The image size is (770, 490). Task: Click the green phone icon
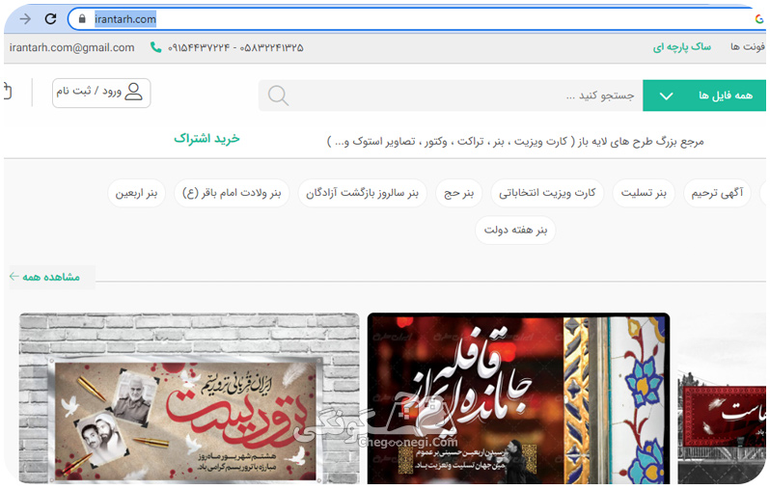pyautogui.click(x=155, y=47)
